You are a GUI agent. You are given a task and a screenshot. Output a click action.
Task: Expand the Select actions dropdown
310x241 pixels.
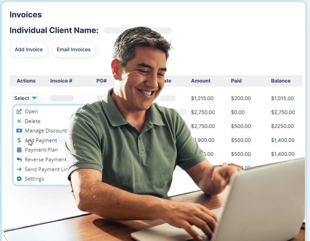click(x=25, y=98)
